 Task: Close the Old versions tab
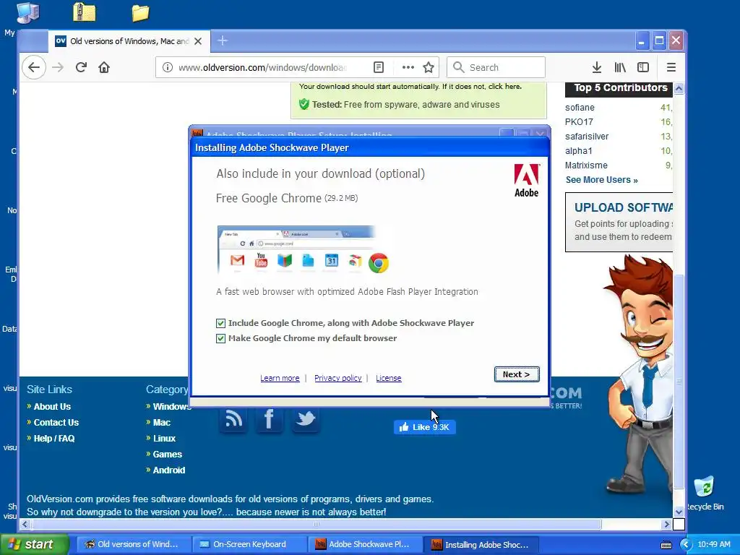198,41
